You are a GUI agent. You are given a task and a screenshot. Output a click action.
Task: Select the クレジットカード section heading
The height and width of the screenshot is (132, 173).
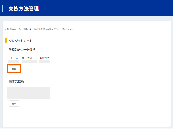pyautogui.click(x=20, y=41)
